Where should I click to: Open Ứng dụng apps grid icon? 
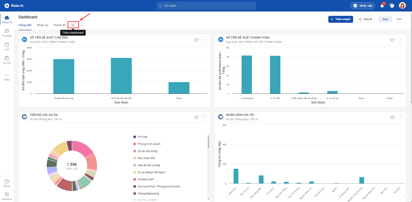(x=7, y=196)
